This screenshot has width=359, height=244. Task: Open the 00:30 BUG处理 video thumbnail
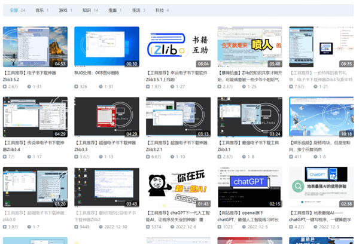[107, 47]
